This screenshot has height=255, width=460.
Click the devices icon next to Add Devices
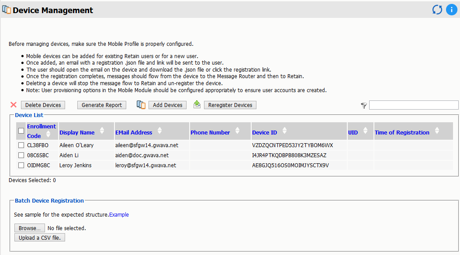tap(141, 105)
